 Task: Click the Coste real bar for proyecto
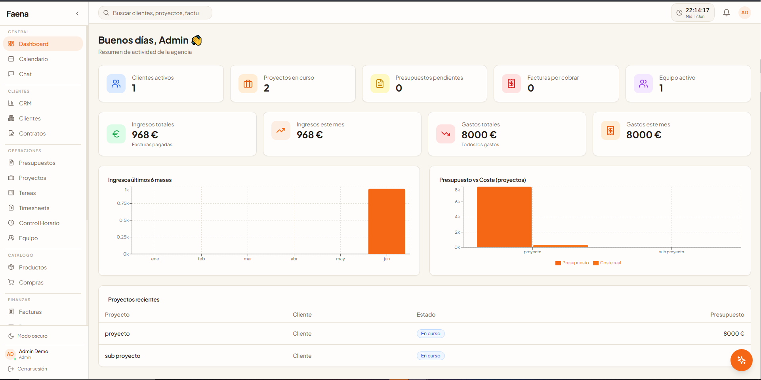[560, 246]
